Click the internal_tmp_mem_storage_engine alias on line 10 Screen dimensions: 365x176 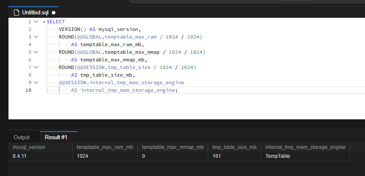[128, 90]
